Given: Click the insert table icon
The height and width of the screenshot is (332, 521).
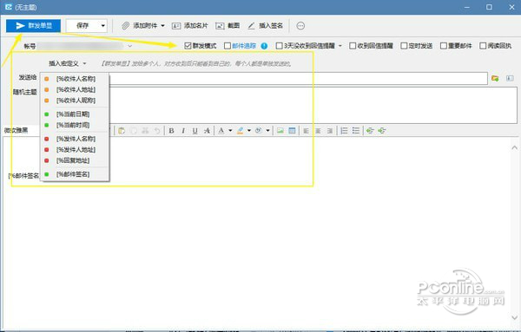Looking at the screenshot, I should (292, 131).
